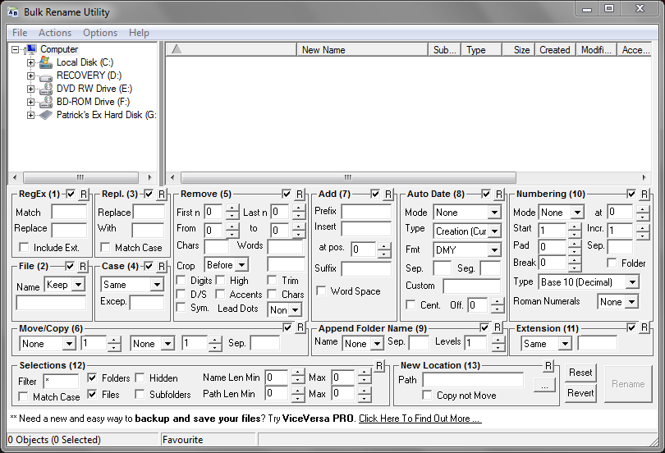Enable the Include Ext. checkbox
This screenshot has width=665, height=453.
24,247
